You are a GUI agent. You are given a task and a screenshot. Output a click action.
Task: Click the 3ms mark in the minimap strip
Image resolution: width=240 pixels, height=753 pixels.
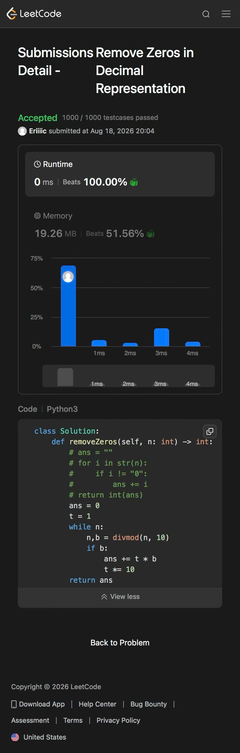(x=160, y=384)
